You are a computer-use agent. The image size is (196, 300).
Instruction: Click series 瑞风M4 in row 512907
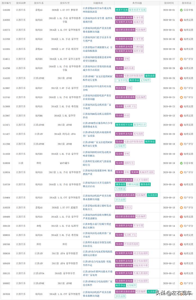tap(39, 116)
